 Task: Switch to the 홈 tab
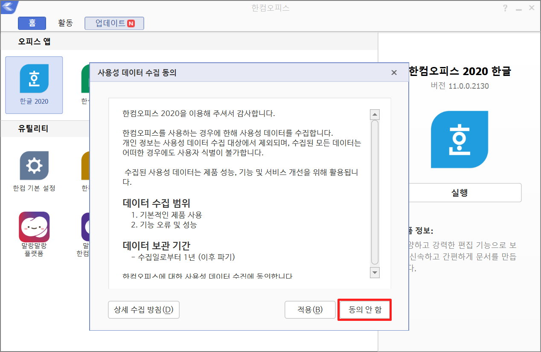(32, 23)
